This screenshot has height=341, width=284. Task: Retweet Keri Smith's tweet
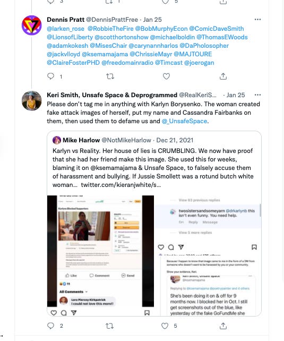[x=109, y=326]
